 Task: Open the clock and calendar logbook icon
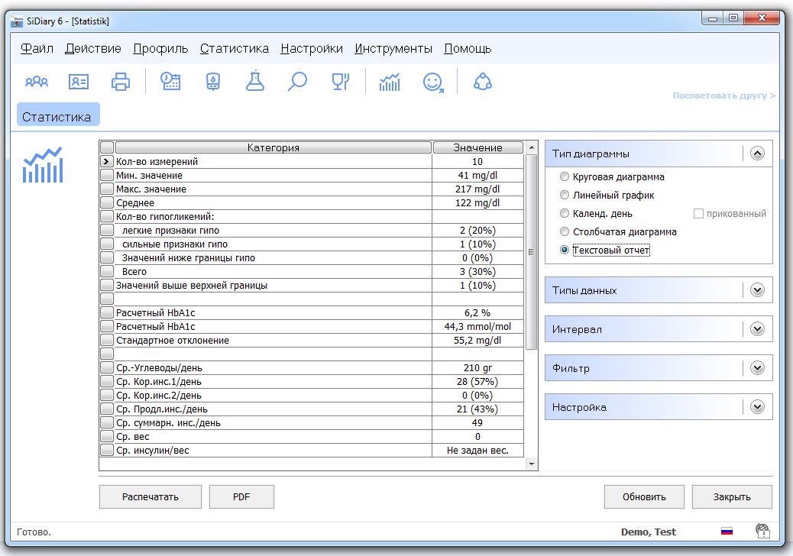(170, 82)
